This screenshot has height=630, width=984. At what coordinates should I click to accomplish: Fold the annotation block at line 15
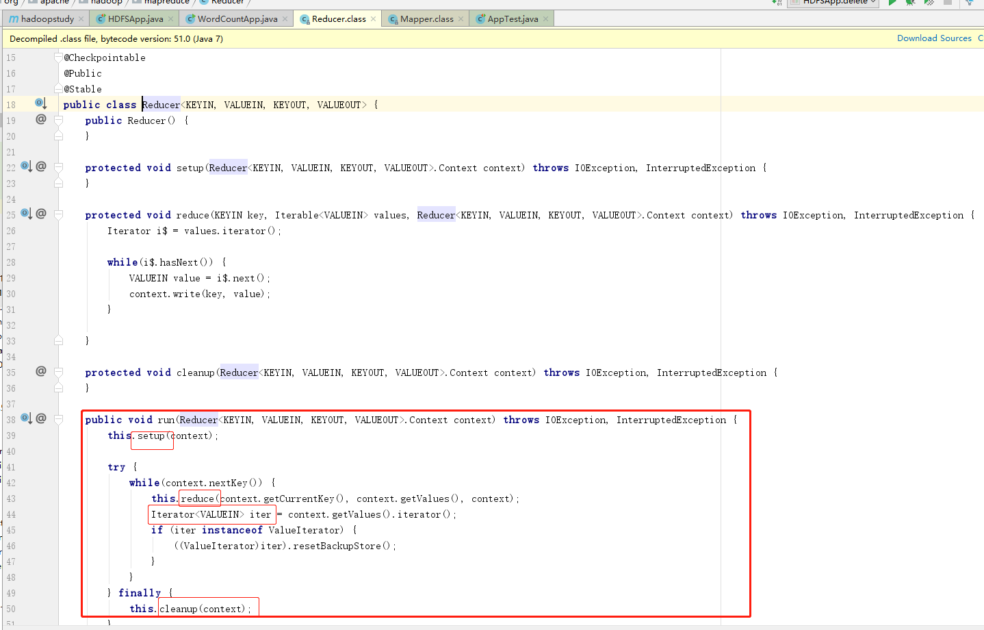pyautogui.click(x=59, y=58)
